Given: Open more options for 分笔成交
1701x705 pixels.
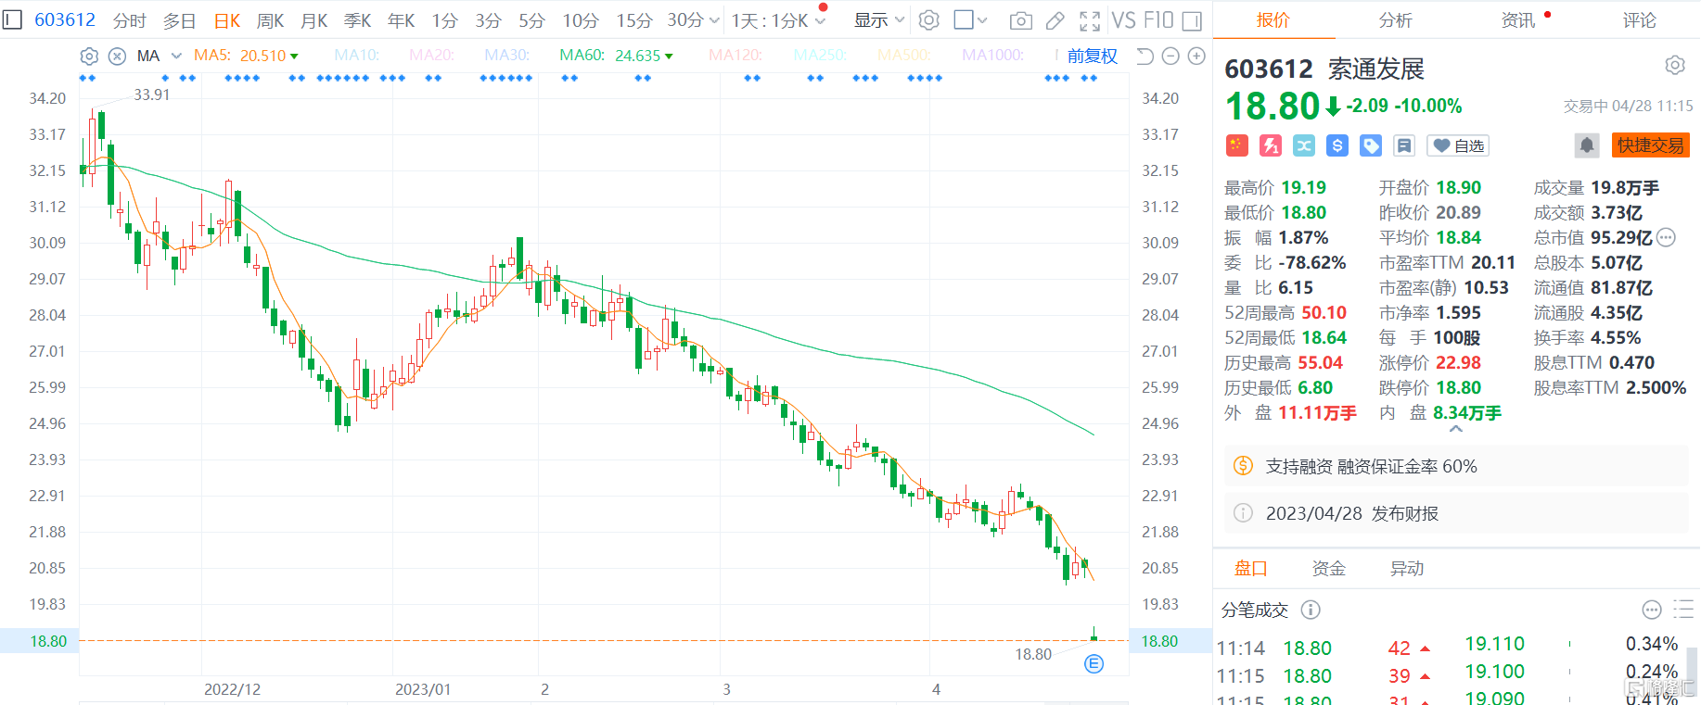Looking at the screenshot, I should pos(1652,610).
